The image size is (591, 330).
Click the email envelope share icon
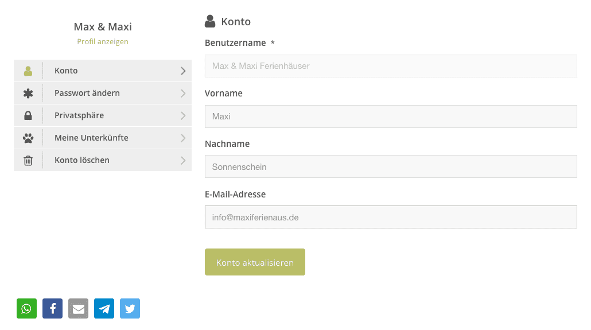pyautogui.click(x=79, y=309)
